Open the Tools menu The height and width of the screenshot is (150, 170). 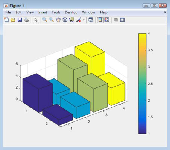56,12
